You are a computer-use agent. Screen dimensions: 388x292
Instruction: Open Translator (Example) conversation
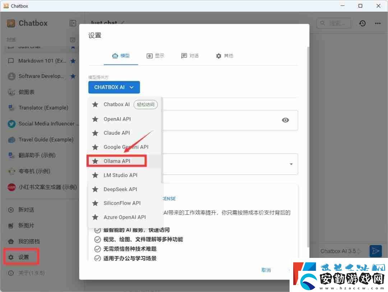[42, 108]
